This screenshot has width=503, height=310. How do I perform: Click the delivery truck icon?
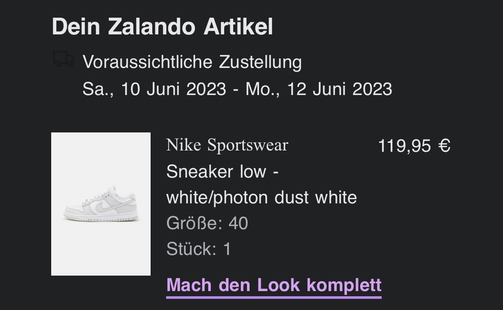point(64,59)
